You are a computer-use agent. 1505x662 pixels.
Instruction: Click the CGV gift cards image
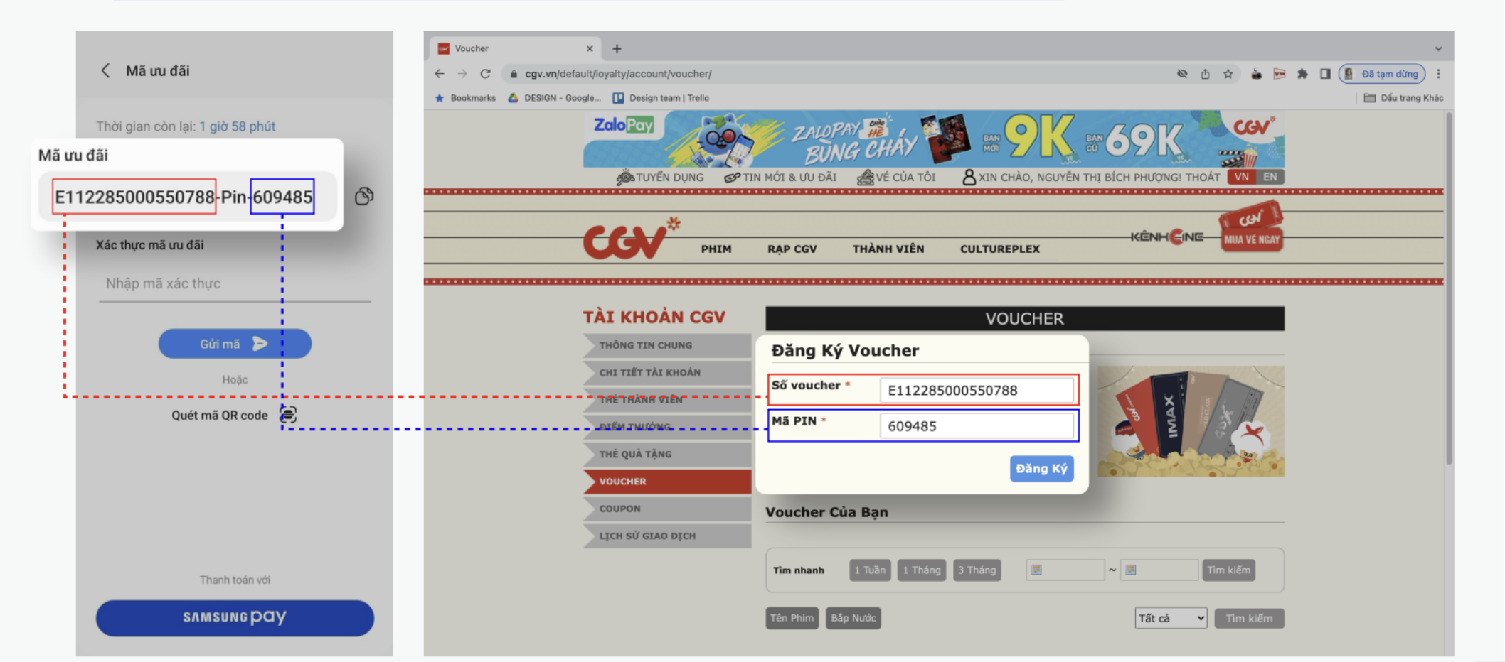(1191, 421)
